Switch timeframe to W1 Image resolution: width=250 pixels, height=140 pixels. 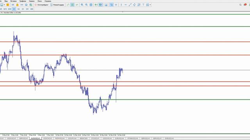click(27, 9)
